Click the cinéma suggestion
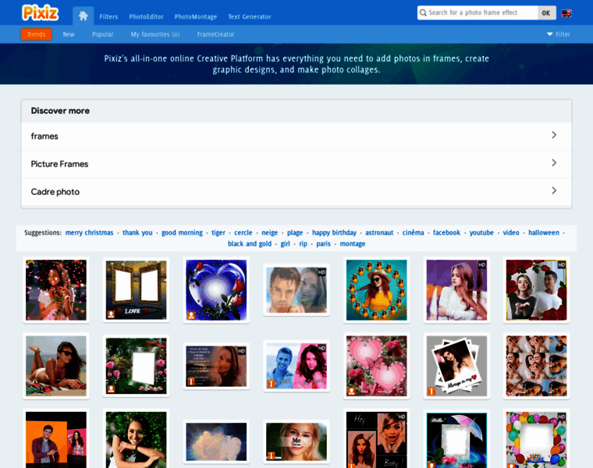This screenshot has width=593, height=468. (413, 232)
